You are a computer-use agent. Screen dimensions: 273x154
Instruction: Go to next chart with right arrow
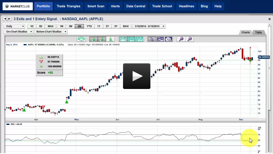coord(9,19)
